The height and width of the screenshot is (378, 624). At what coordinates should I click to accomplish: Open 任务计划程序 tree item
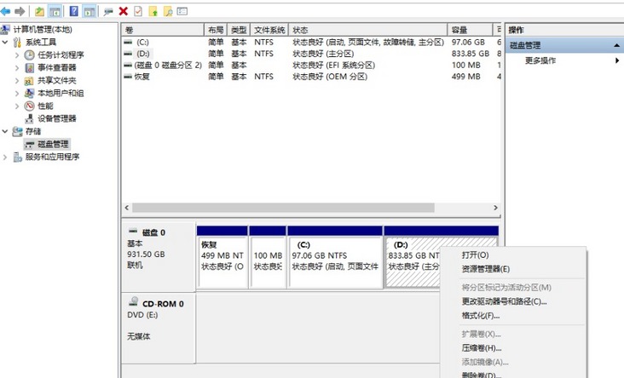(61, 54)
